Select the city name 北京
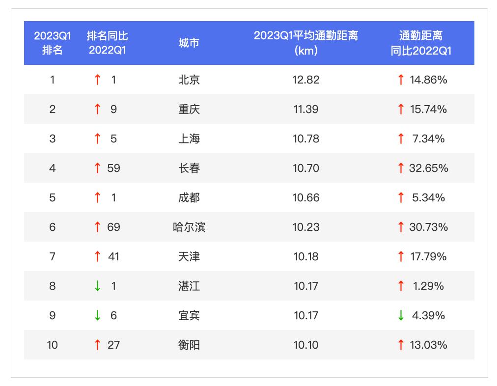497x386 pixels. click(189, 80)
